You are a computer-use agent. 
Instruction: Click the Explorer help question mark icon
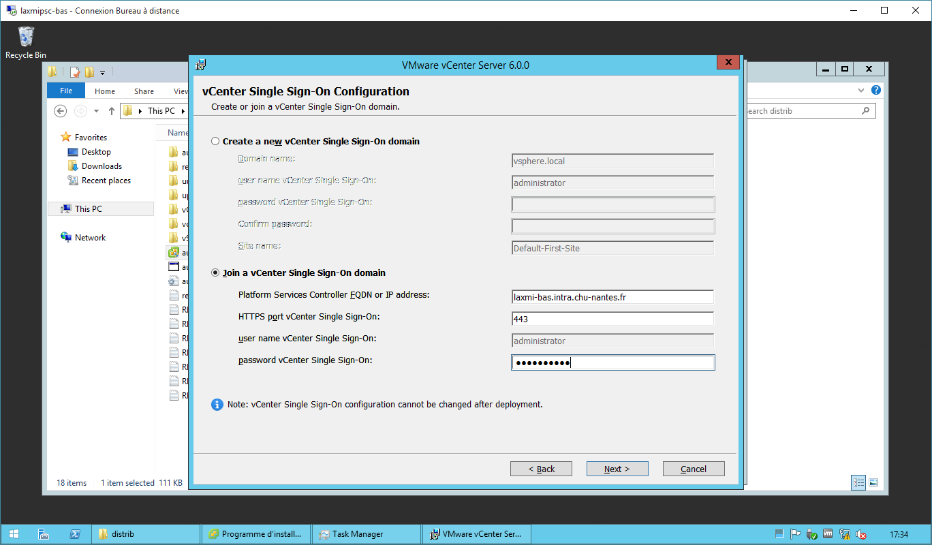click(876, 91)
